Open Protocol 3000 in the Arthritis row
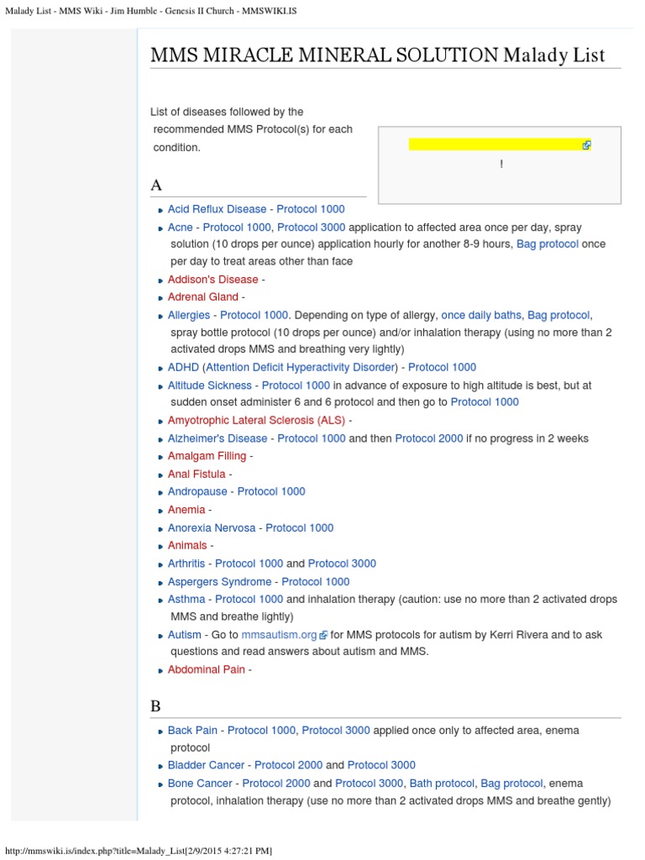Image resolution: width=645 pixels, height=860 pixels. click(x=343, y=564)
